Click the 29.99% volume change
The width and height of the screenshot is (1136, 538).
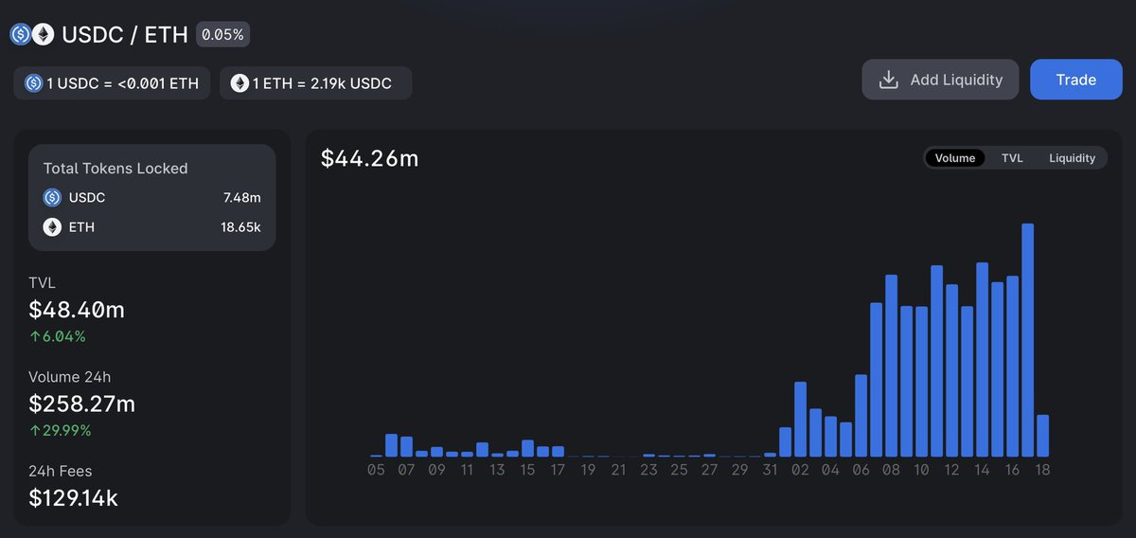[67, 430]
